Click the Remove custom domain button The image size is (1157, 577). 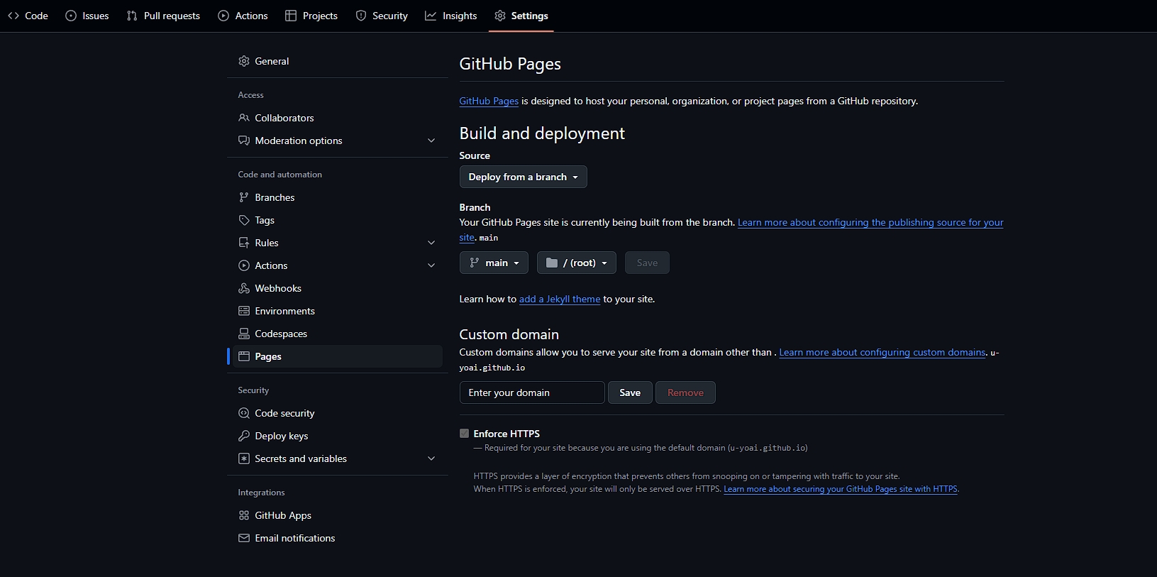pyautogui.click(x=685, y=392)
